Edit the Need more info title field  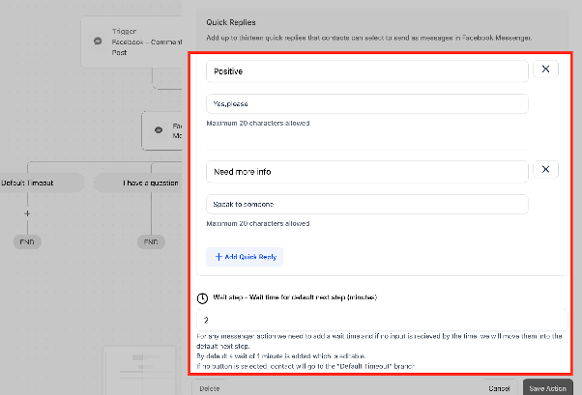click(x=367, y=172)
